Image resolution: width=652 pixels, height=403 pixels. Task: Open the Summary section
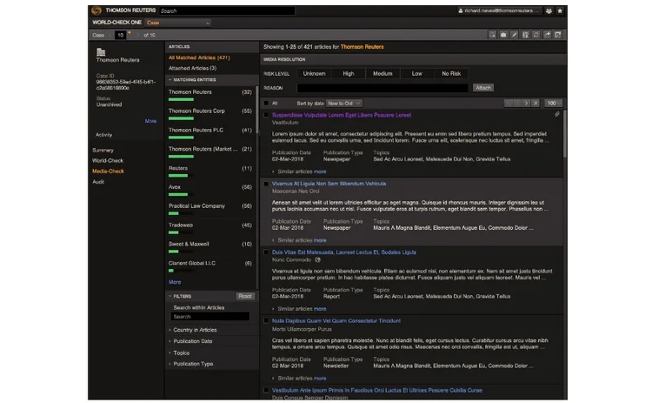(x=103, y=151)
